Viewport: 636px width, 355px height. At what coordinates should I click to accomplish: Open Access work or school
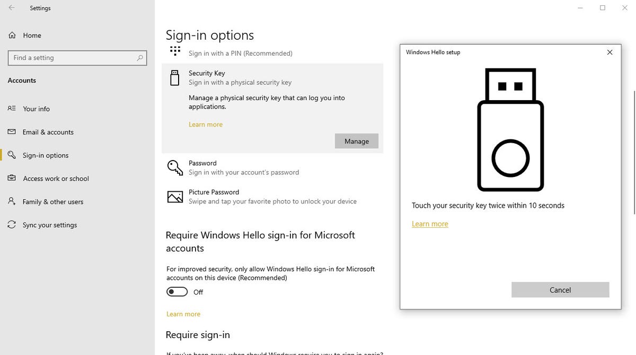pyautogui.click(x=56, y=179)
